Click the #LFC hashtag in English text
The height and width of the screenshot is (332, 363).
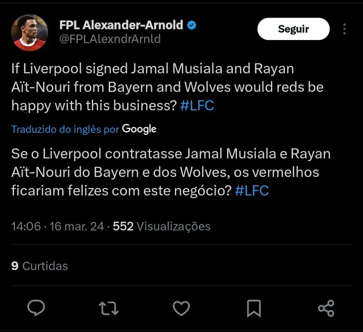197,106
